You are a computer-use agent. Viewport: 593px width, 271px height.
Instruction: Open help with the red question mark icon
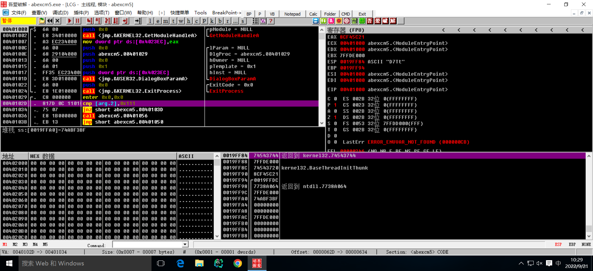point(271,21)
